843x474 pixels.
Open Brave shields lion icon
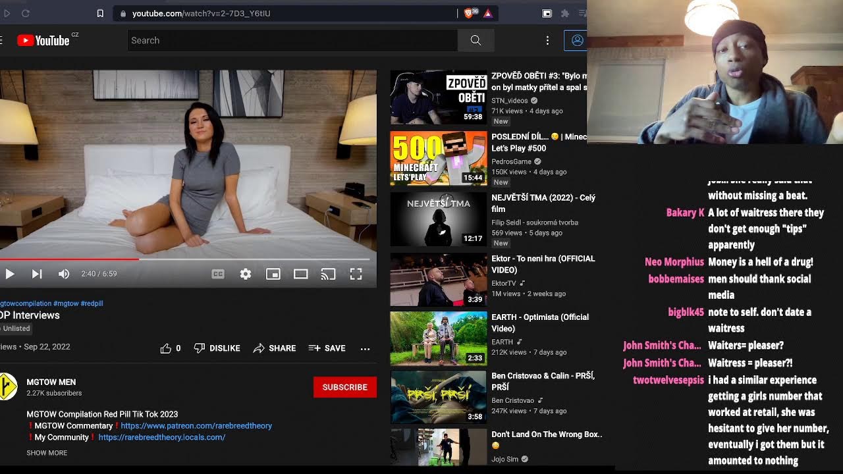pyautogui.click(x=470, y=13)
